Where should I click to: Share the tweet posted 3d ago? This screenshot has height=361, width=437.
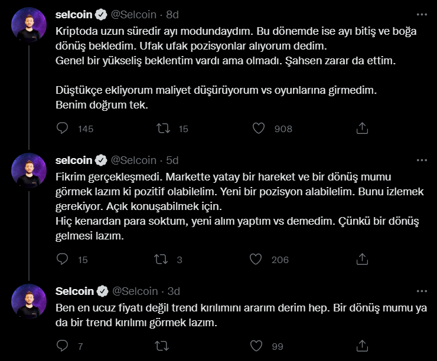363,346
